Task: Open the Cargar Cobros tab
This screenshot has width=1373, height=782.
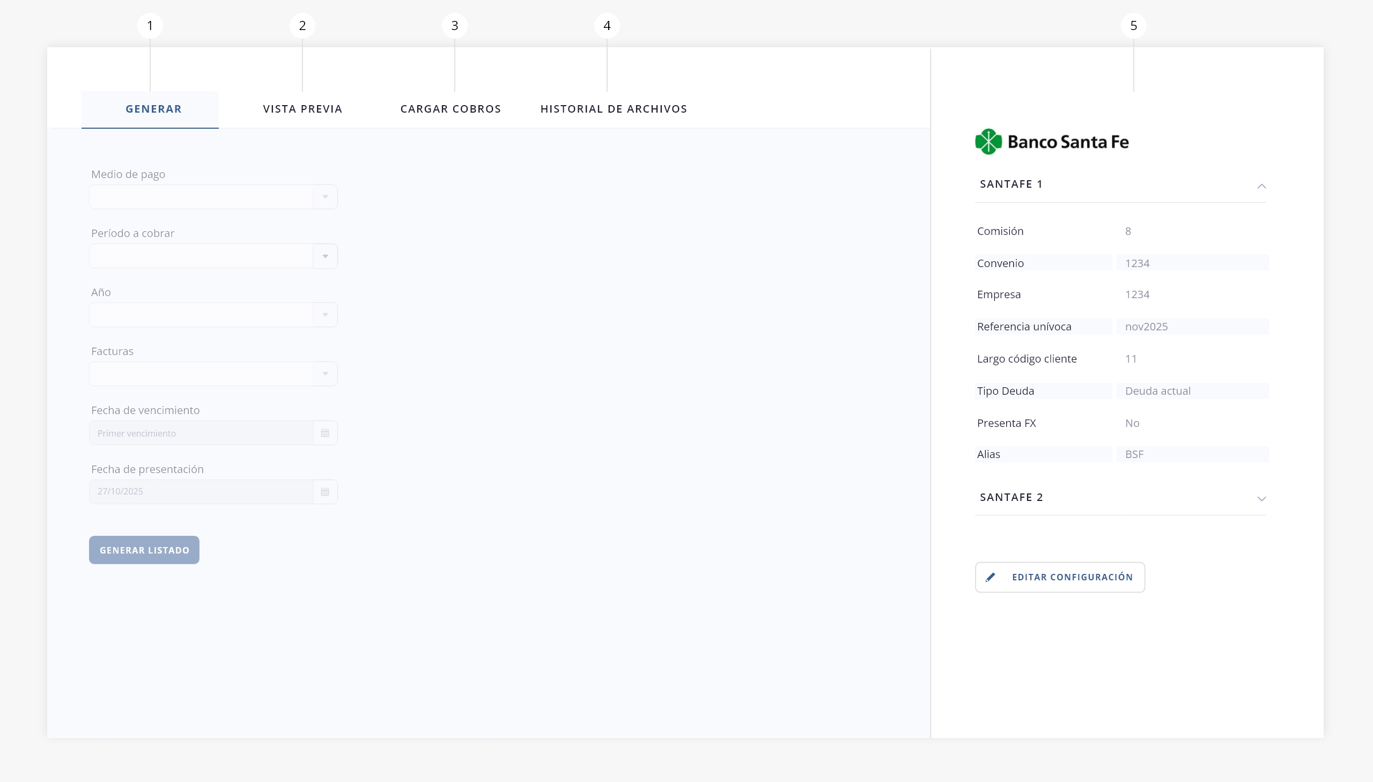Action: point(451,109)
